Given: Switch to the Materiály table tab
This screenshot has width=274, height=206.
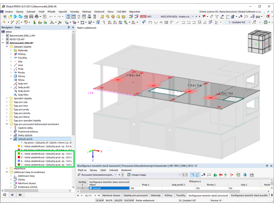Looking at the screenshot, I should pyautogui.click(x=155, y=195).
